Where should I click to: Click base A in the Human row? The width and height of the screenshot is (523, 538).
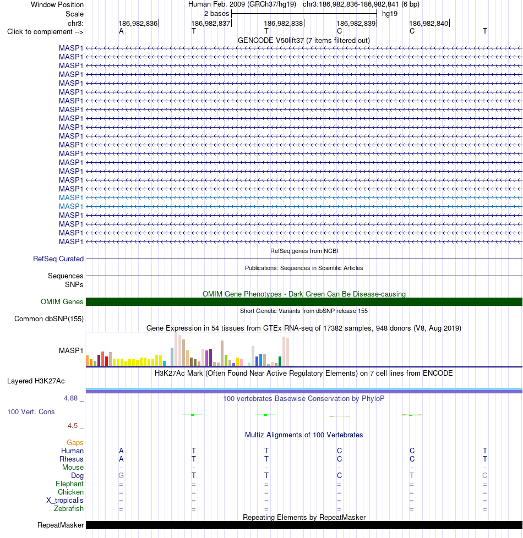point(121,451)
